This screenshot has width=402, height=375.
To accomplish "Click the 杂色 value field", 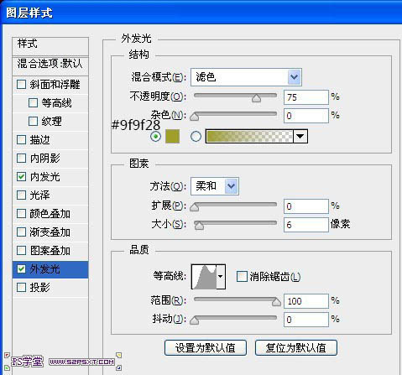I will (306, 116).
